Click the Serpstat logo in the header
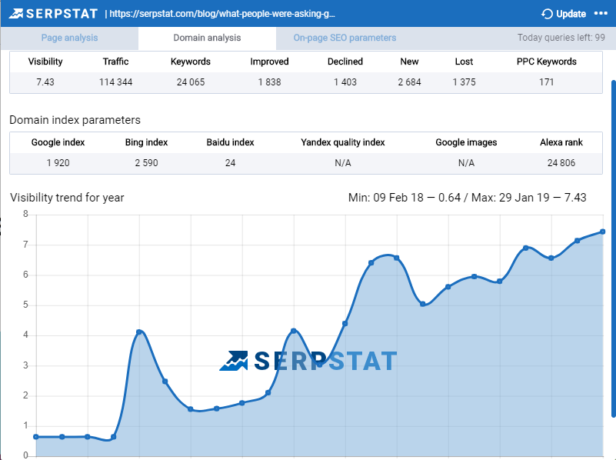This screenshot has width=616, height=460. pos(53,14)
